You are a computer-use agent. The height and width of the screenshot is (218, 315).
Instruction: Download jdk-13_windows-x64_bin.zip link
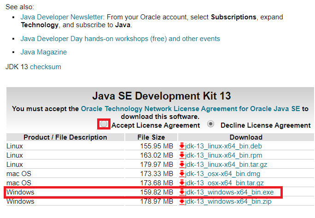click(228, 201)
